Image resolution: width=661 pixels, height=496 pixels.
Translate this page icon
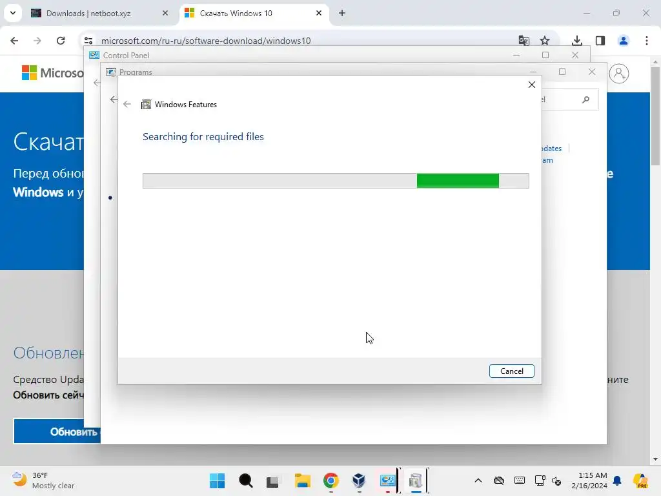524,41
